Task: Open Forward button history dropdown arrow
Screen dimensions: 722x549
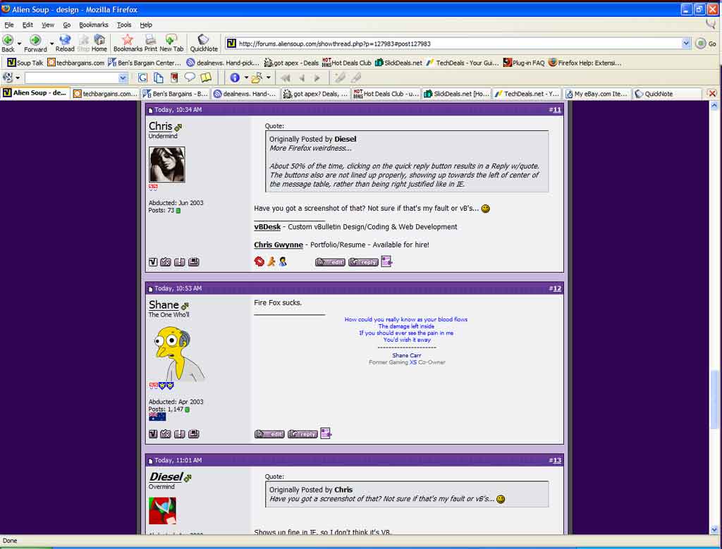Action: pos(51,44)
